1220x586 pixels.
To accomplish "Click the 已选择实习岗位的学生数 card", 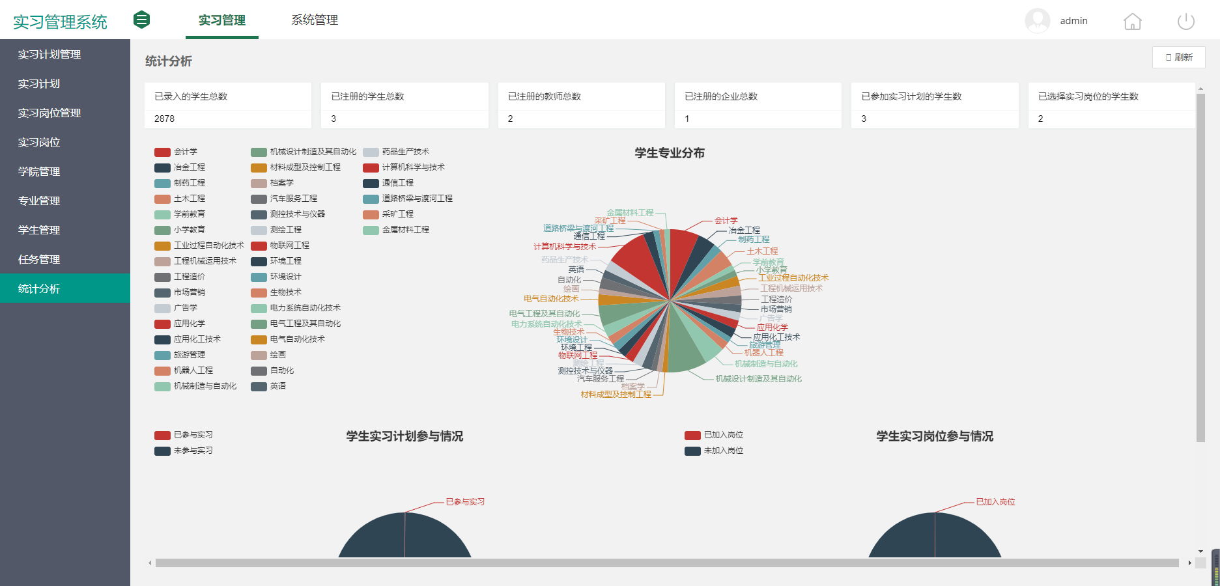I will tap(1112, 105).
